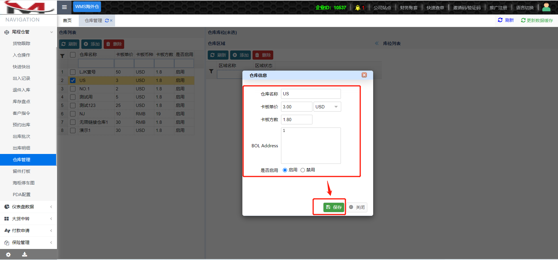The width and height of the screenshot is (558, 260).
Task: Switch to the 首页 tab
Action: coord(67,21)
